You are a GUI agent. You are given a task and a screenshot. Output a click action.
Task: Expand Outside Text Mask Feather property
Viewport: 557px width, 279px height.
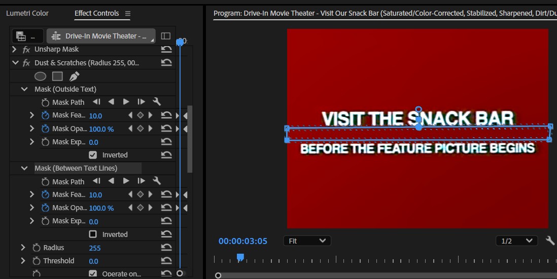coord(31,115)
